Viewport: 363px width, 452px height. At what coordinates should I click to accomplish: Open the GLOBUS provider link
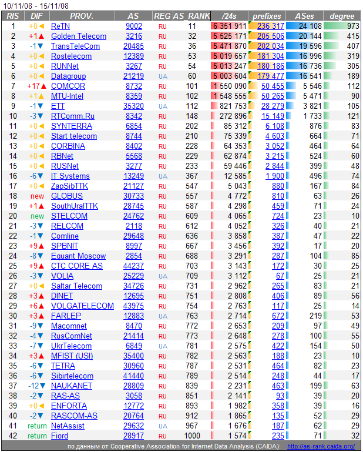click(x=67, y=196)
